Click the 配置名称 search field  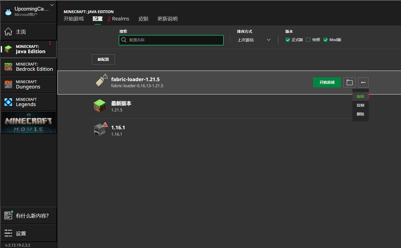pos(171,40)
